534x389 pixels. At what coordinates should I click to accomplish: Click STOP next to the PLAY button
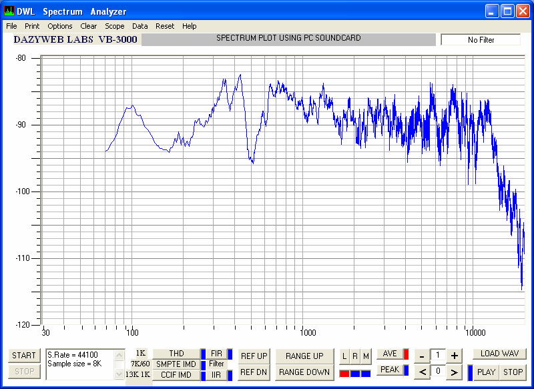coord(513,372)
